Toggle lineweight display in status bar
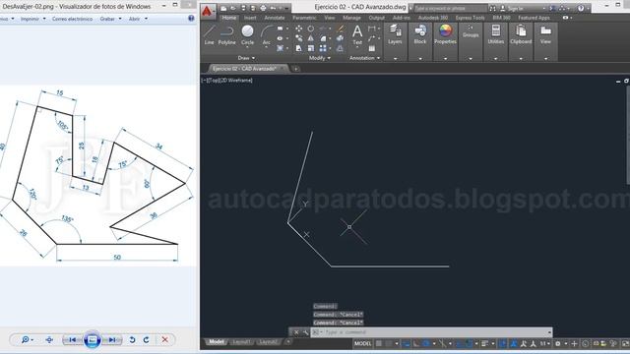The height and width of the screenshot is (354, 630). coord(484,343)
